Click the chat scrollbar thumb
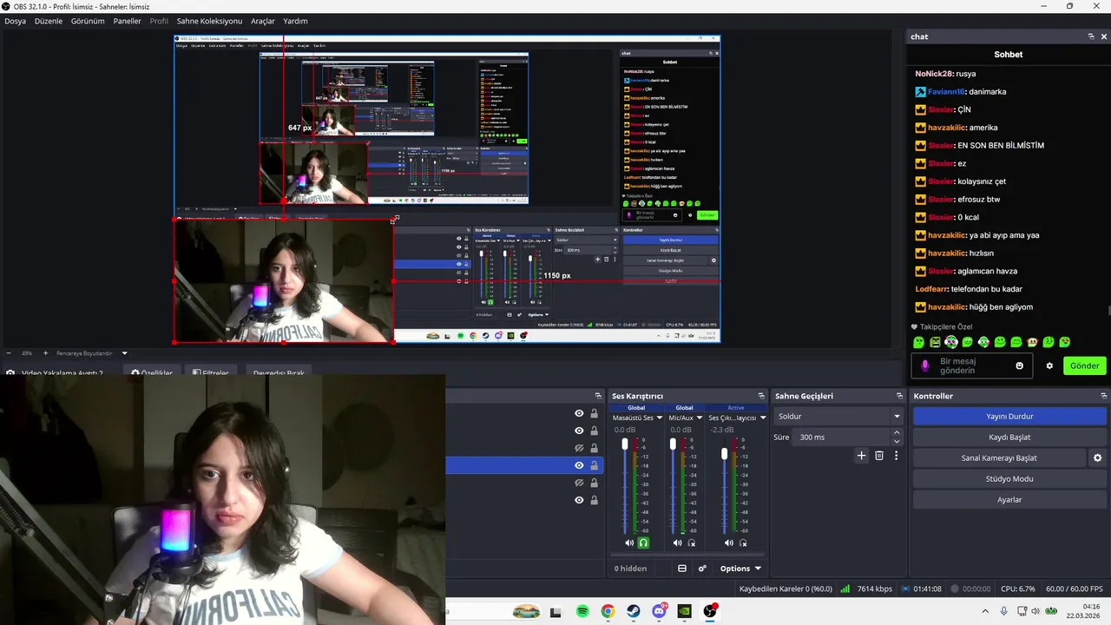Viewport: 1111px width, 625px height. [1108, 311]
